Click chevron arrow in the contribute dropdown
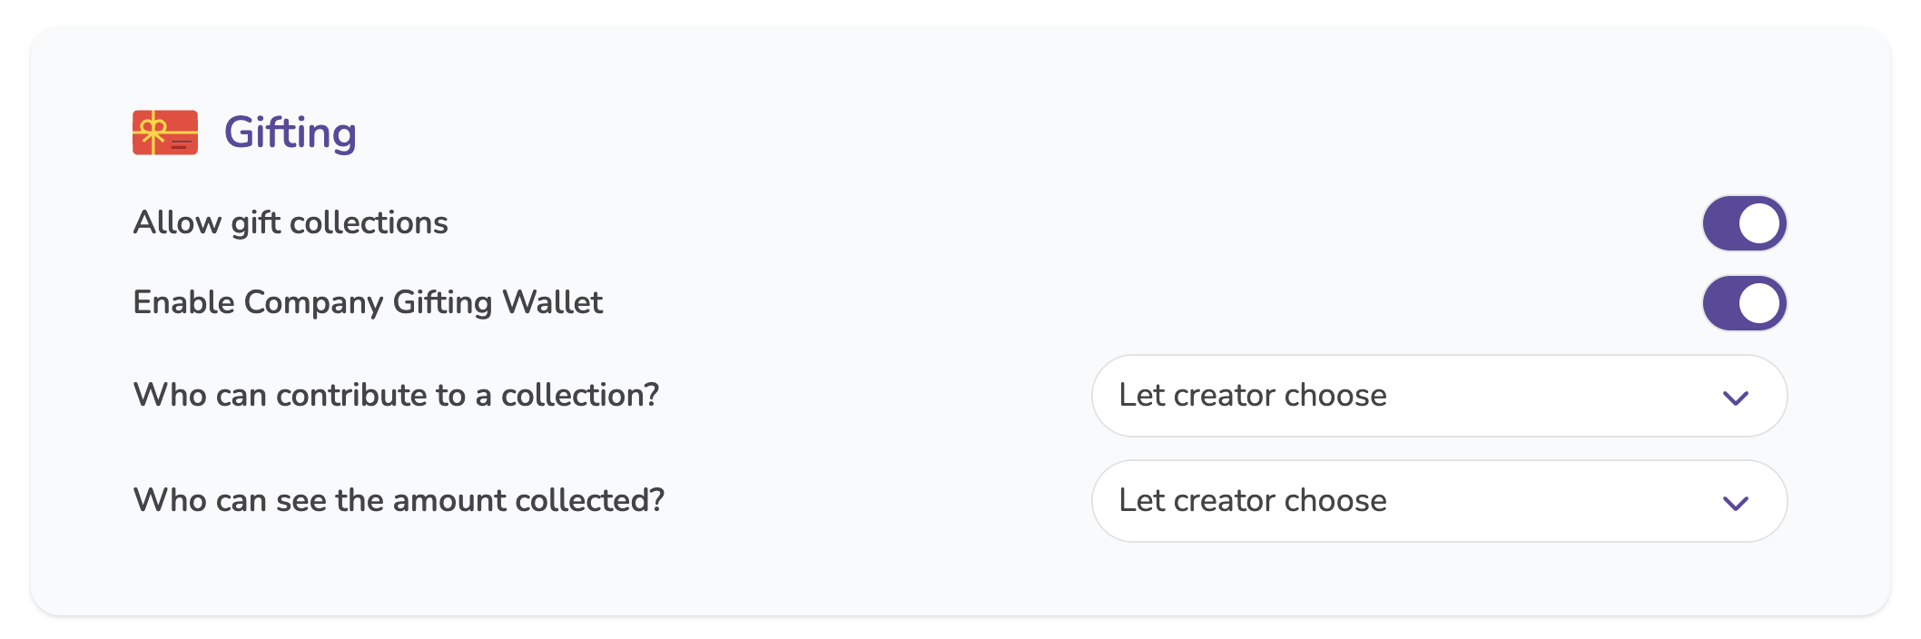 pyautogui.click(x=1735, y=398)
